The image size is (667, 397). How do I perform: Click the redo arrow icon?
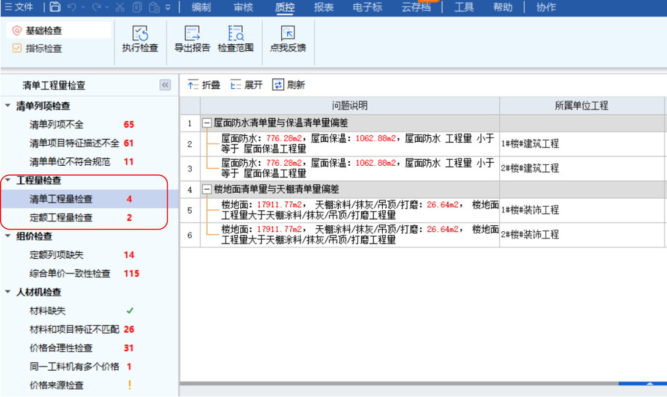[x=97, y=7]
